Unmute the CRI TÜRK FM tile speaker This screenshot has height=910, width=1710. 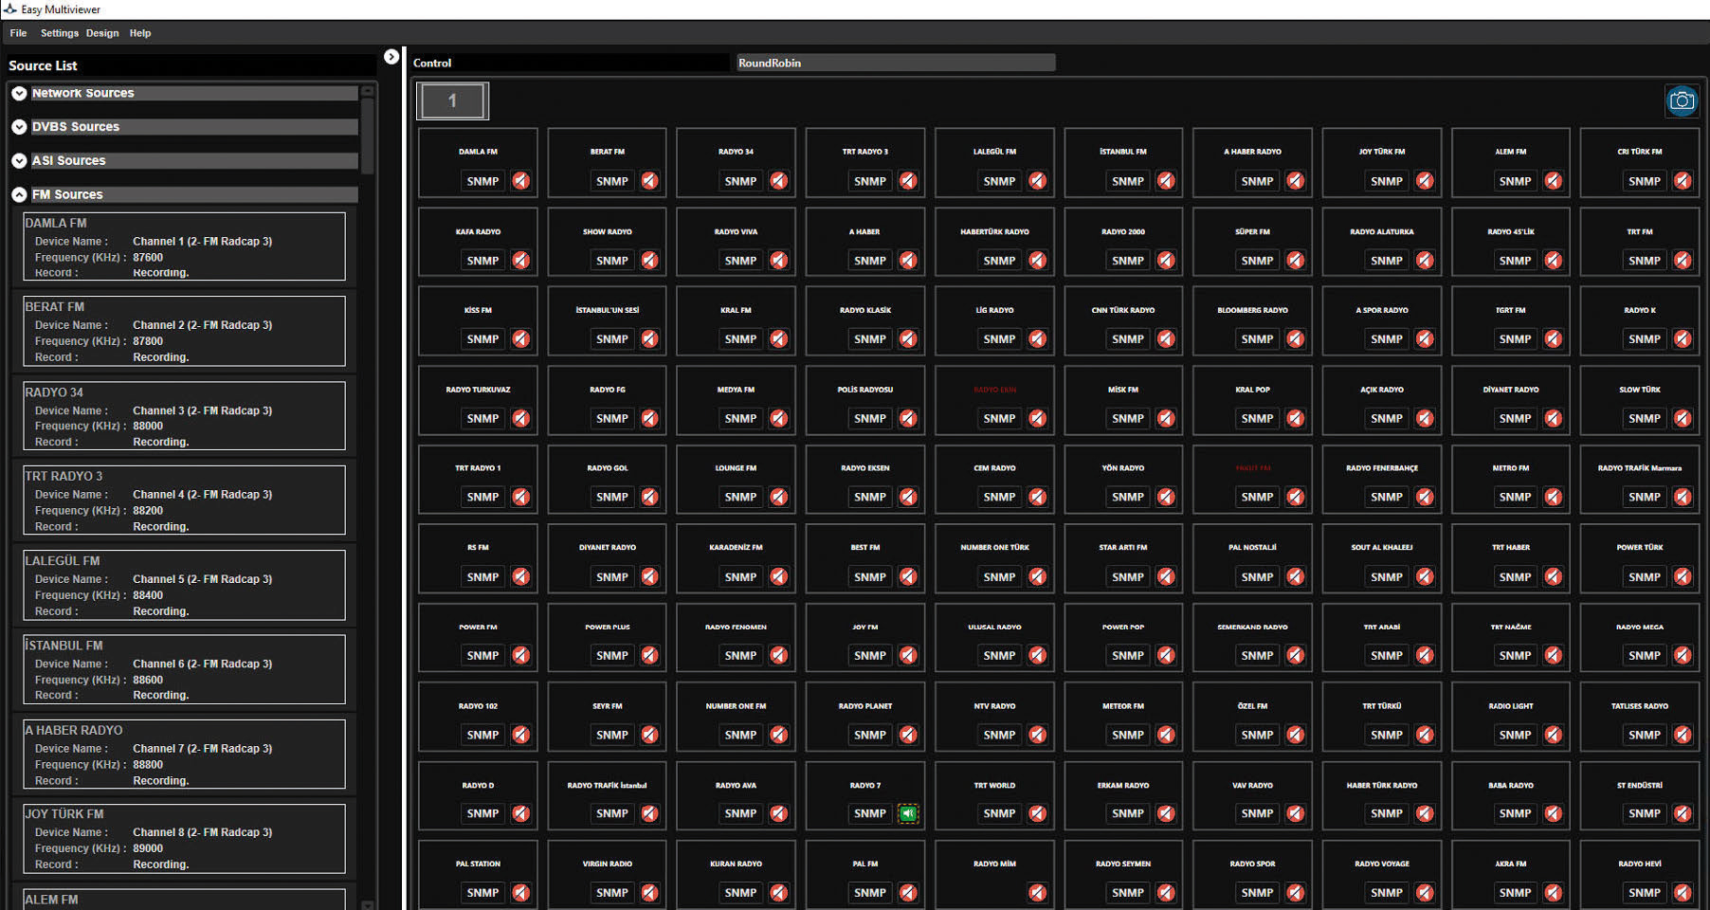1683,181
